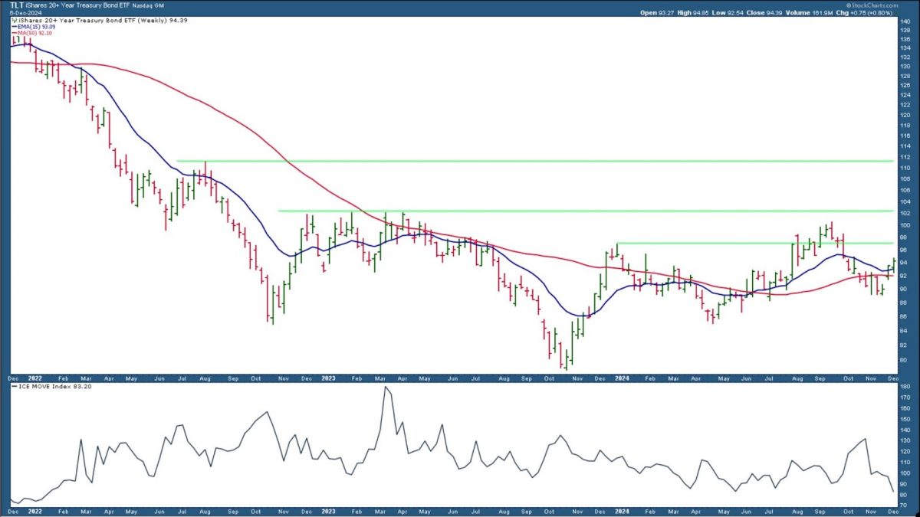This screenshot has width=920, height=517.
Task: Click the 6-Dec-2024 chart date
Action: click(x=27, y=13)
